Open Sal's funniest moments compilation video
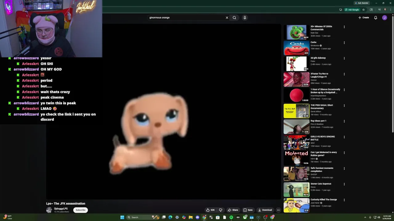Screen dimensions: 394x221 [x=296, y=174]
